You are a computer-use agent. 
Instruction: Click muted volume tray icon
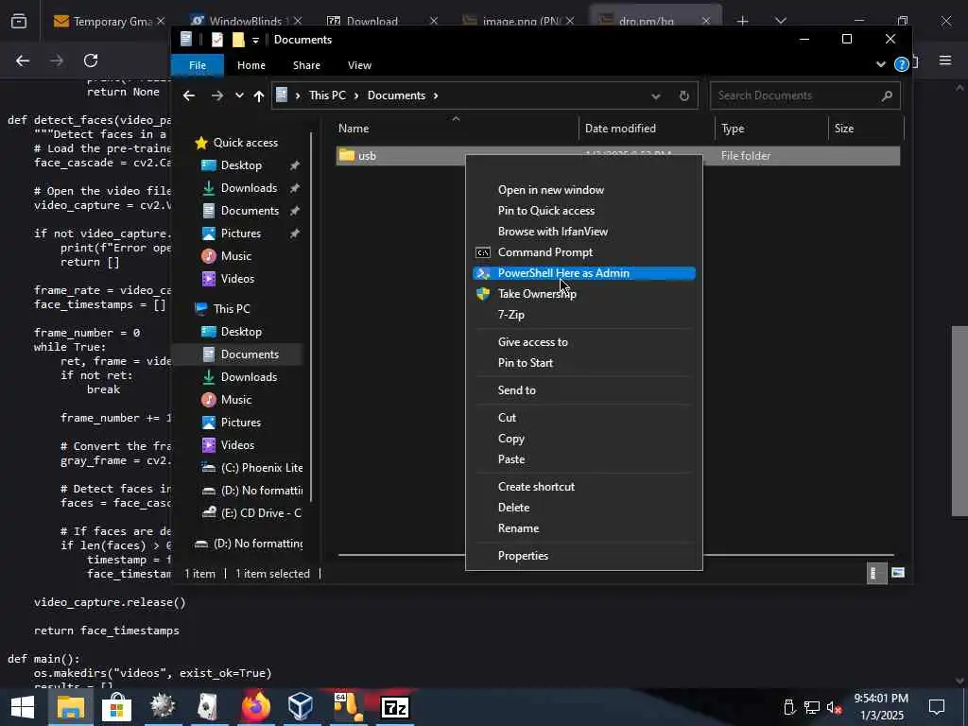(x=834, y=707)
